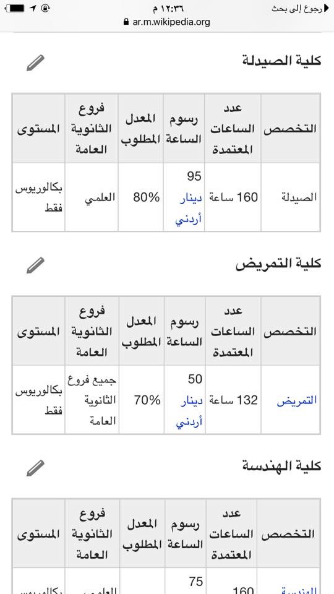Tap the 160 ساعة cell in pharmacy table

coord(233,197)
